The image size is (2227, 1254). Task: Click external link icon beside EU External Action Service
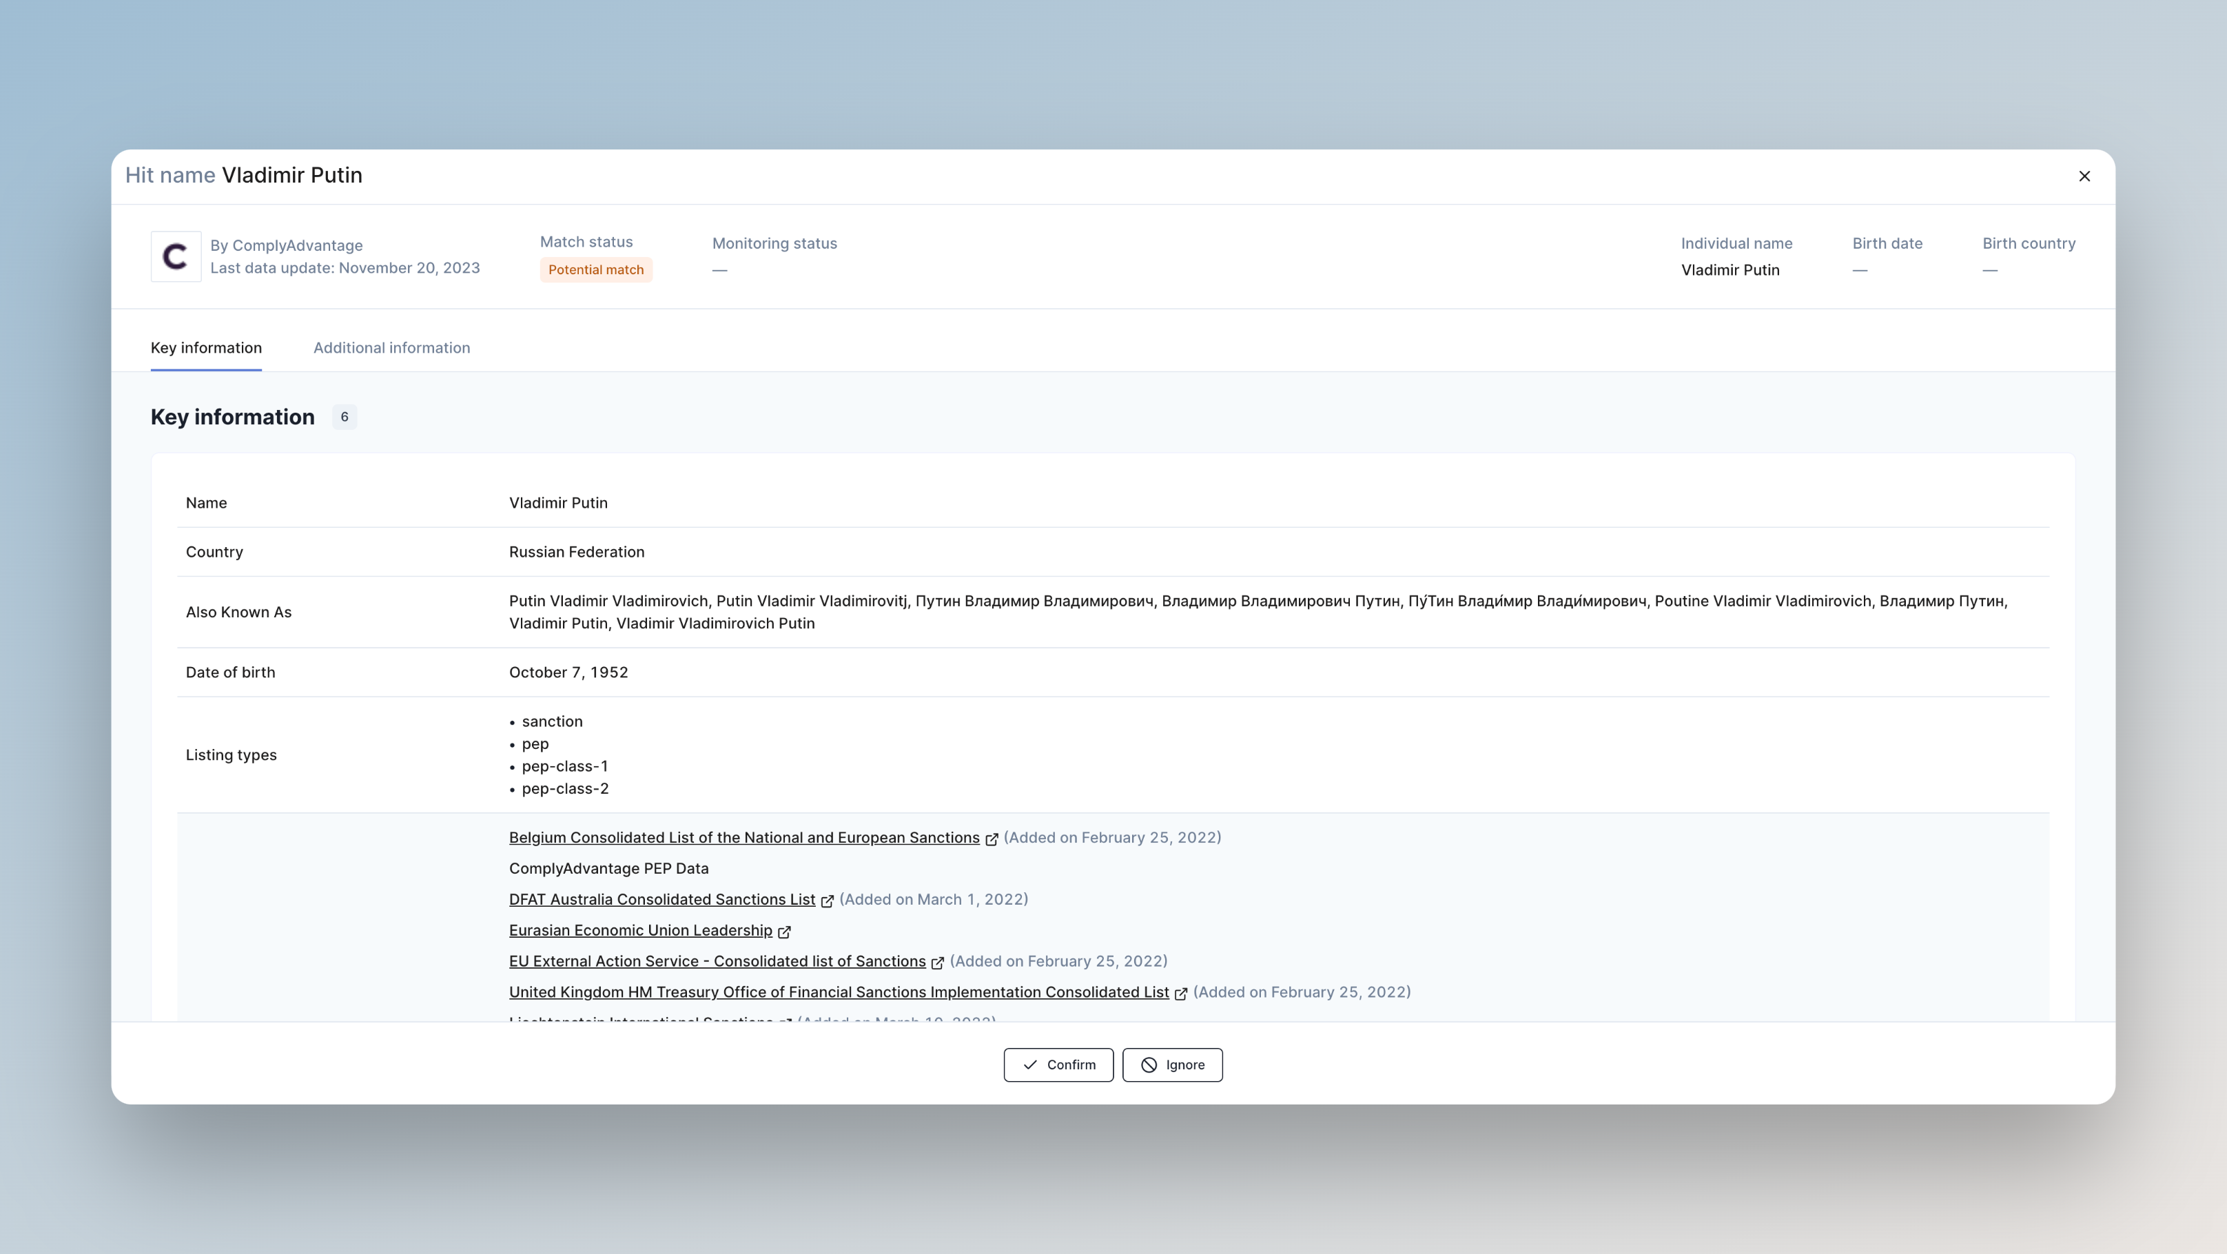937,963
